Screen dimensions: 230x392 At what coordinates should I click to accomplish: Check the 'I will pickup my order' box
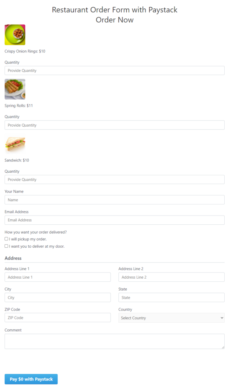(x=6, y=239)
